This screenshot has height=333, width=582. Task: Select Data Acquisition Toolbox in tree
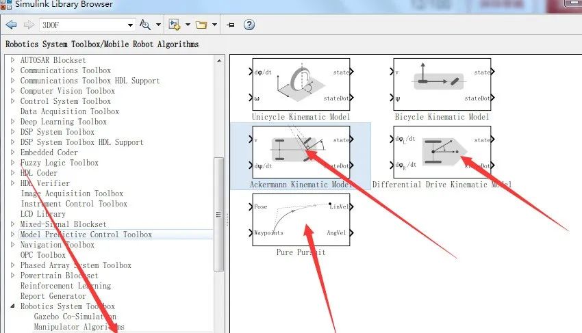point(70,111)
